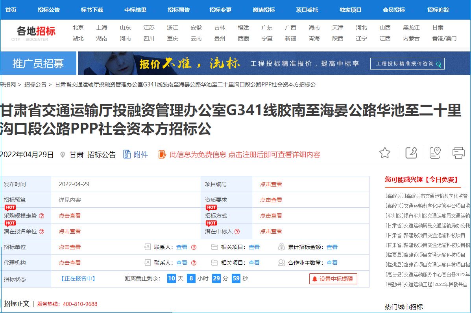Click the 工程投标精准报价咨询 banner button
The image size is (471, 313).
tap(407, 64)
